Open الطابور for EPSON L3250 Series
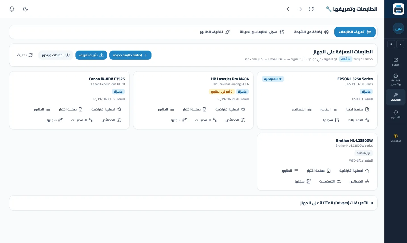 tap(328, 109)
